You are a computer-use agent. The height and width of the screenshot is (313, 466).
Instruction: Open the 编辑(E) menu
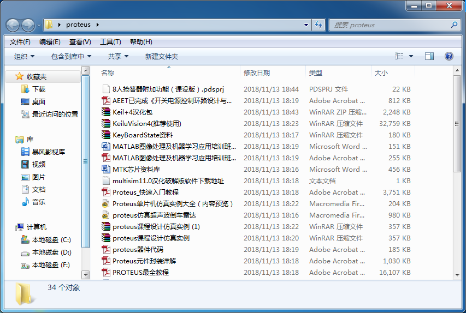(x=50, y=42)
